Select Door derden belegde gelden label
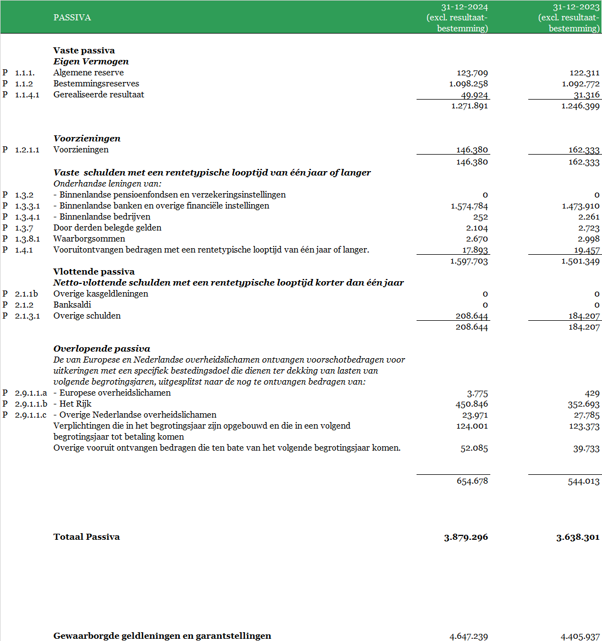The image size is (602, 641). [x=107, y=228]
